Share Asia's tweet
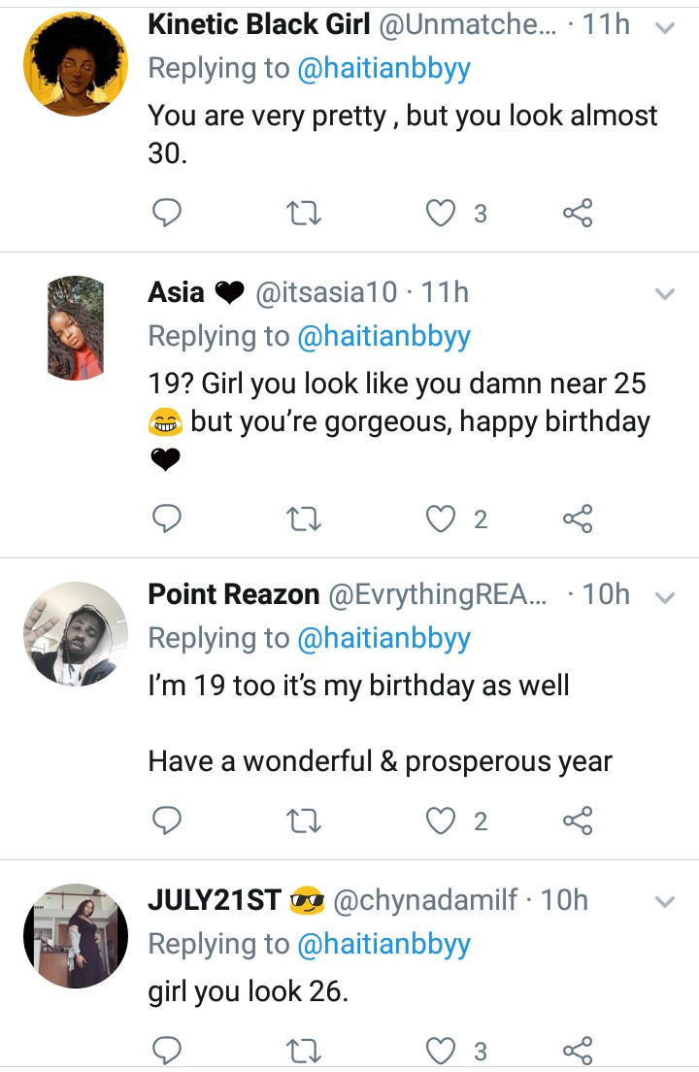The image size is (699, 1072). point(578,519)
